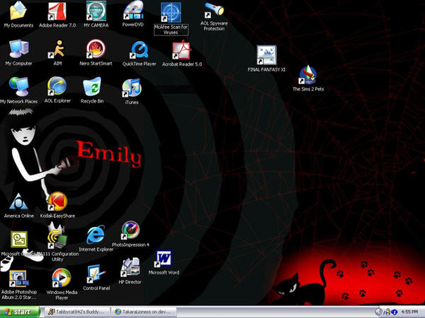
Task: Launch the PowerDVD desktop icon
Action: coord(133,11)
